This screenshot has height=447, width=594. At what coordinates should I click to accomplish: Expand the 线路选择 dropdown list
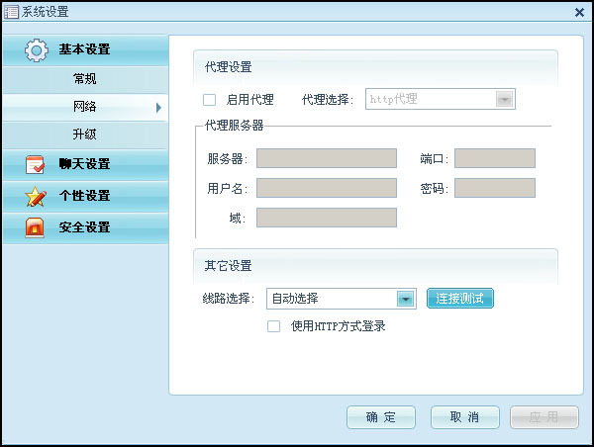[x=405, y=299]
